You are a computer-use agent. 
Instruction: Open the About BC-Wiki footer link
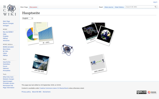pyautogui.click(x=37, y=92)
